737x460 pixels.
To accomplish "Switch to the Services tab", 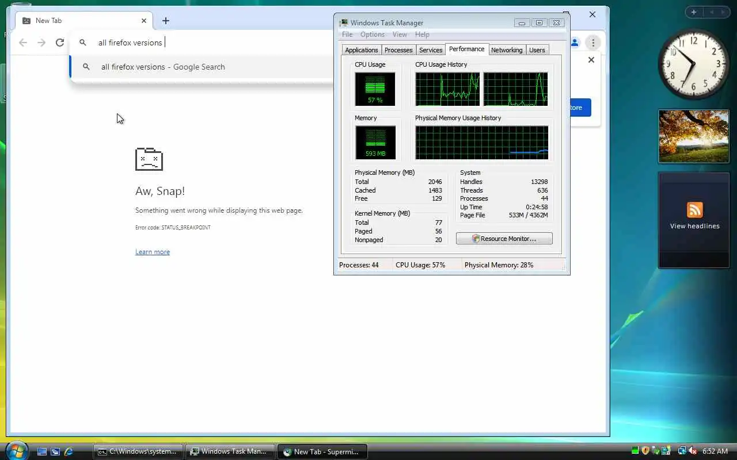I will click(x=431, y=50).
